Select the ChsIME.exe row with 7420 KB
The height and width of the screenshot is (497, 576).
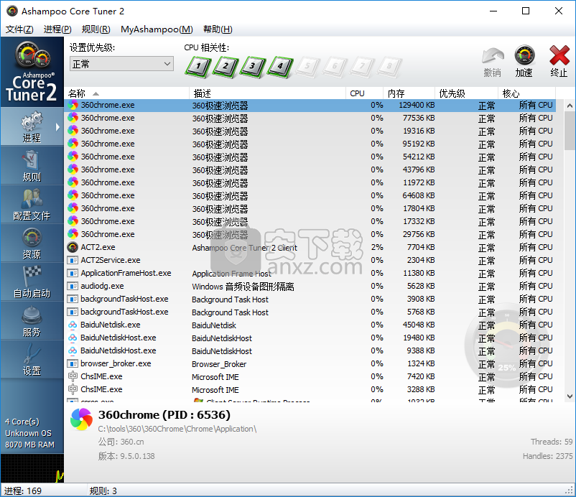pos(310,376)
